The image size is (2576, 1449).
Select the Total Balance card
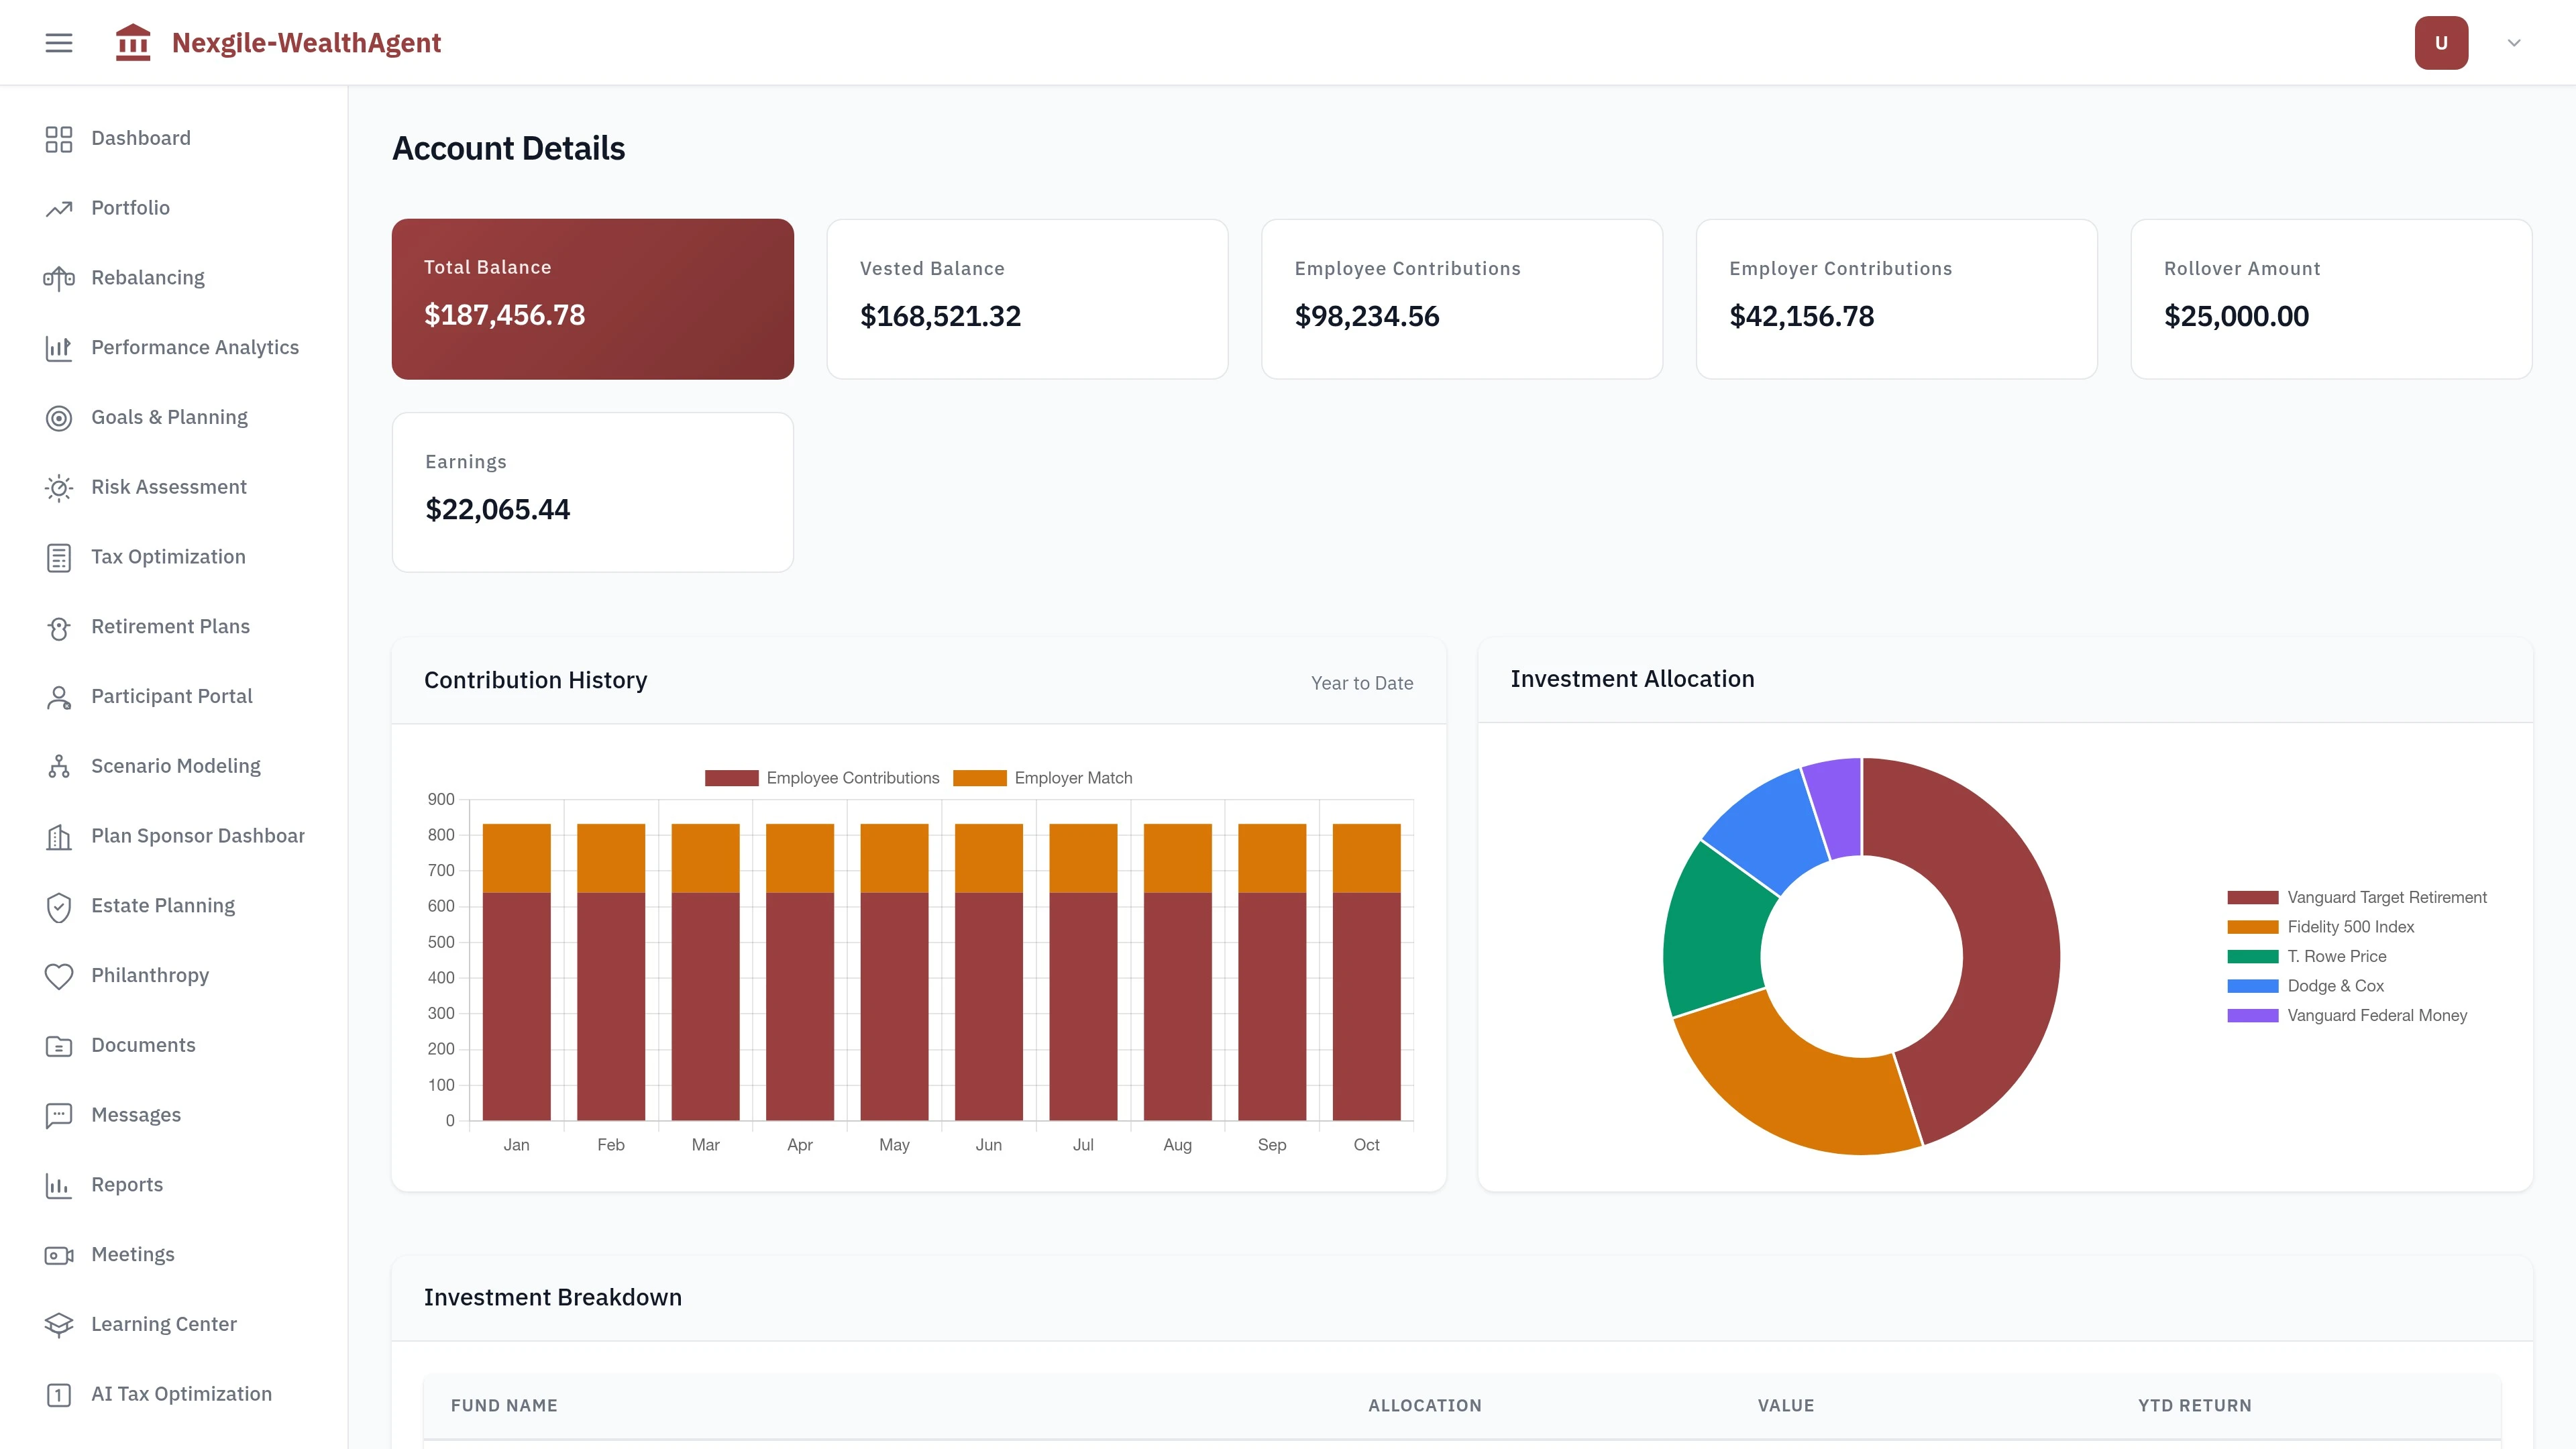tap(592, 298)
